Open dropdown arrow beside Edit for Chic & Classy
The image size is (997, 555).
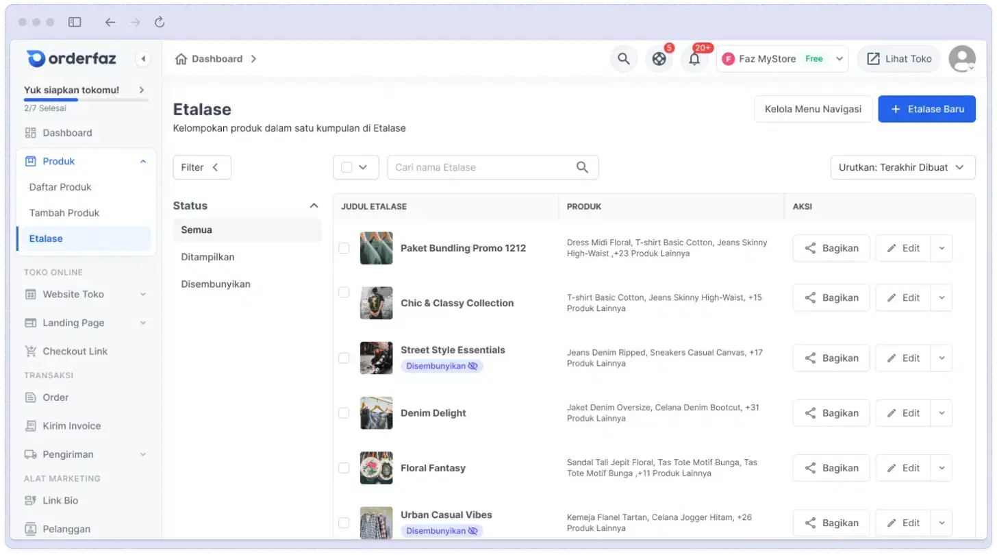pyautogui.click(x=942, y=298)
